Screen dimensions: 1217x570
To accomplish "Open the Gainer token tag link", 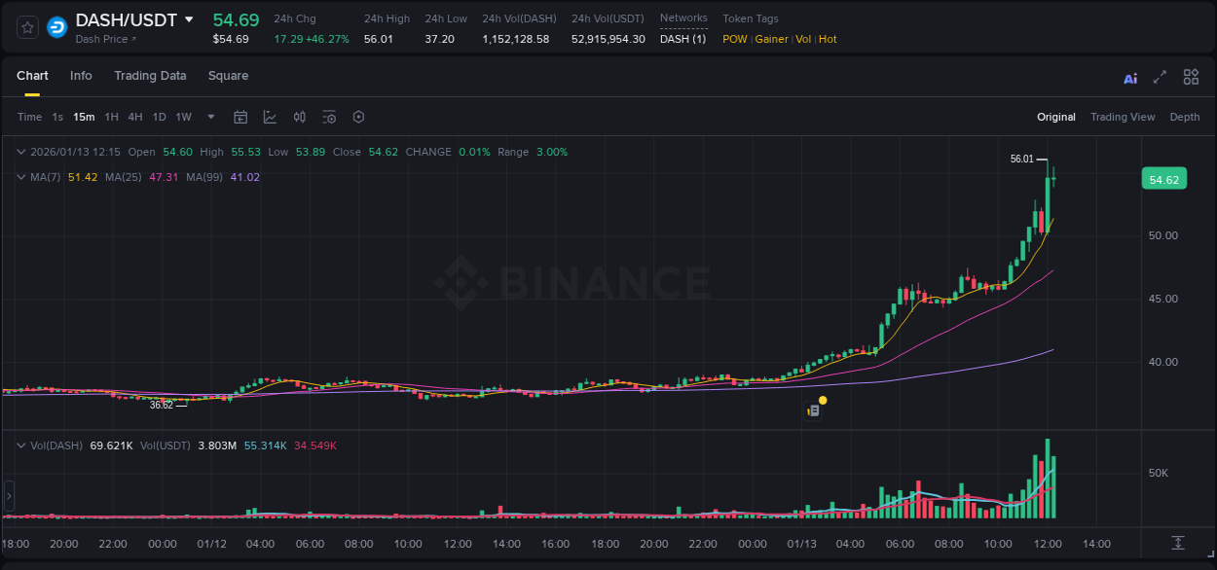I will [x=771, y=39].
